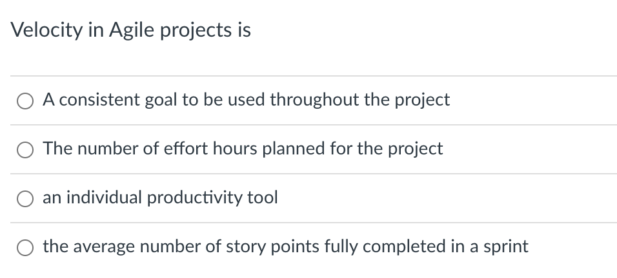Click the answer label "an individual productivity tool"
This screenshot has width=617, height=278.
160,198
